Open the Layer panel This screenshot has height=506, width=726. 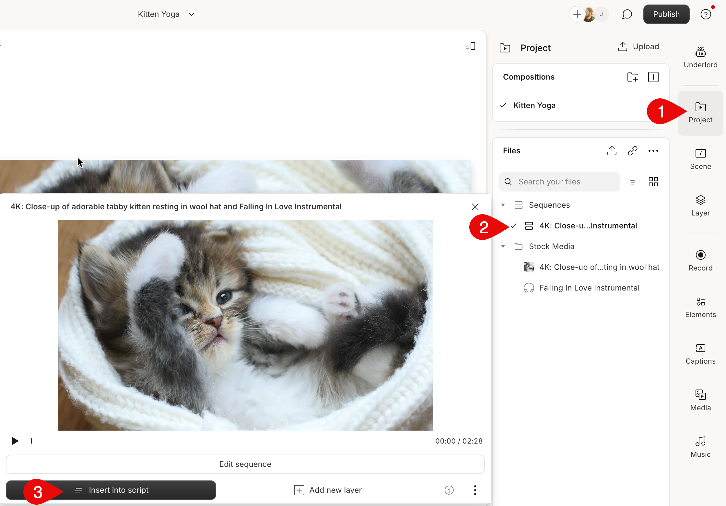(x=700, y=205)
